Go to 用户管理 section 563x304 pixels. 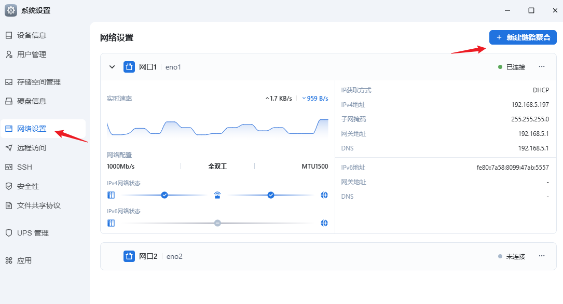32,54
